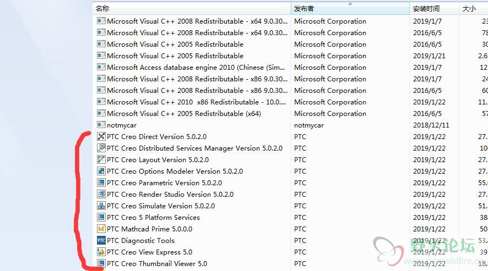Click the PTC Creo Simulate icon
This screenshot has width=488, height=271.
pos(101,206)
